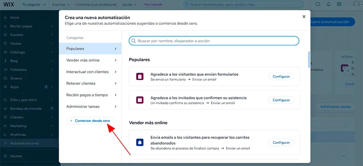Image resolution: width=363 pixels, height=166 pixels.
Task: Open Inicio in the sidebar
Action: [x=29, y=17]
